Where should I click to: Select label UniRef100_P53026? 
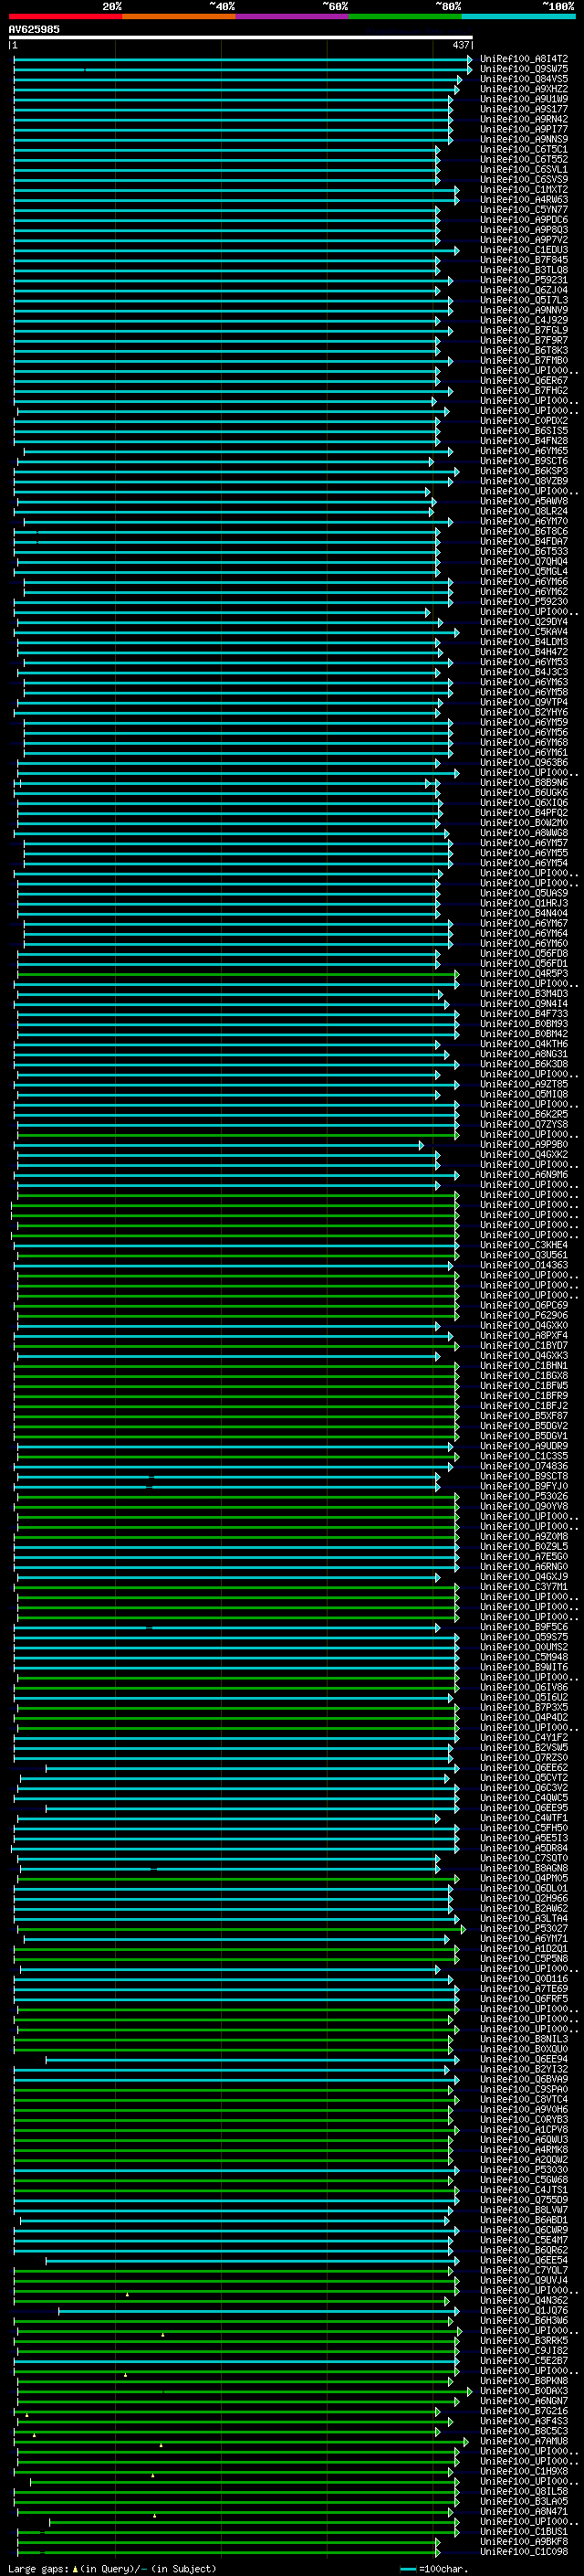[523, 1496]
